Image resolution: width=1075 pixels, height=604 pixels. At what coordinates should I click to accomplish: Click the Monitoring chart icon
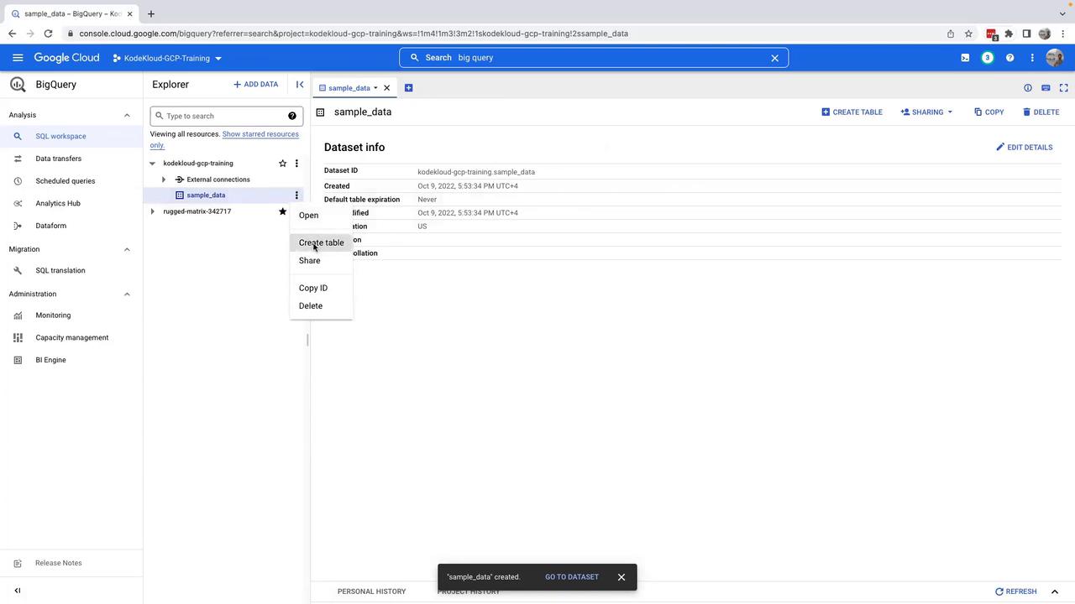point(18,315)
